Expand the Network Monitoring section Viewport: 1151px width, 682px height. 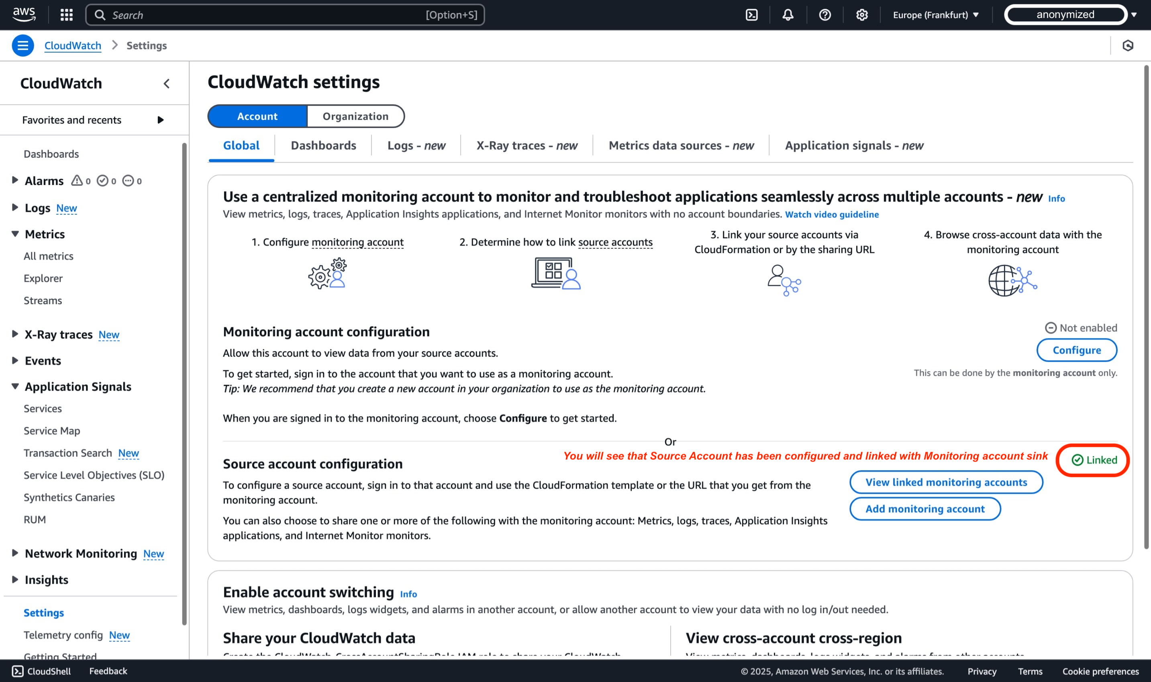tap(15, 553)
